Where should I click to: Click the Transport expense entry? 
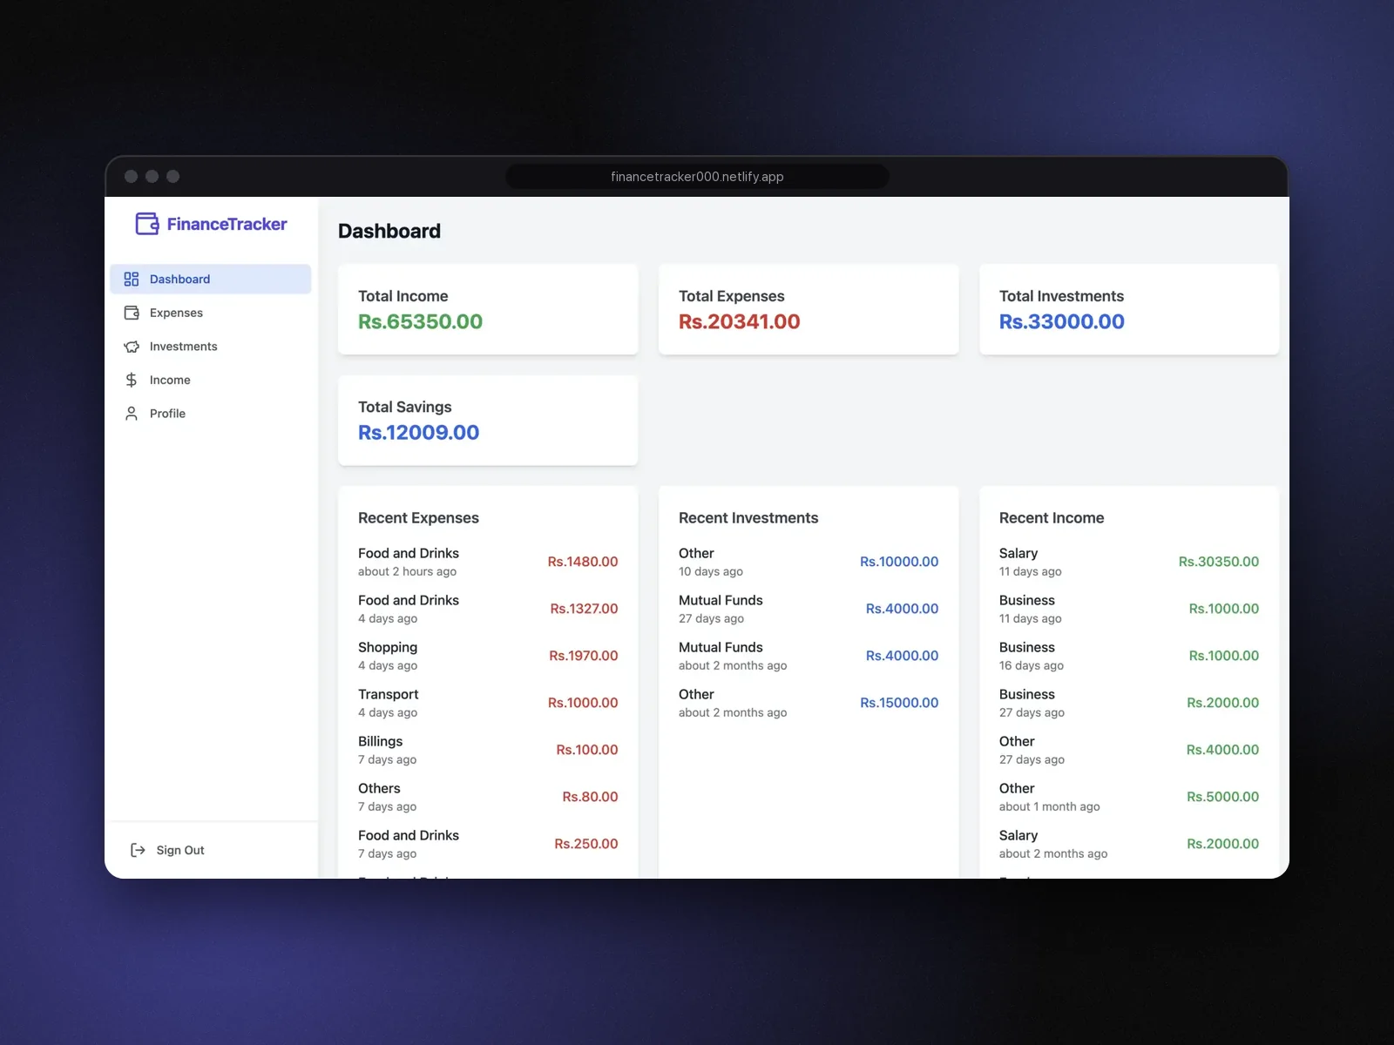coord(488,703)
